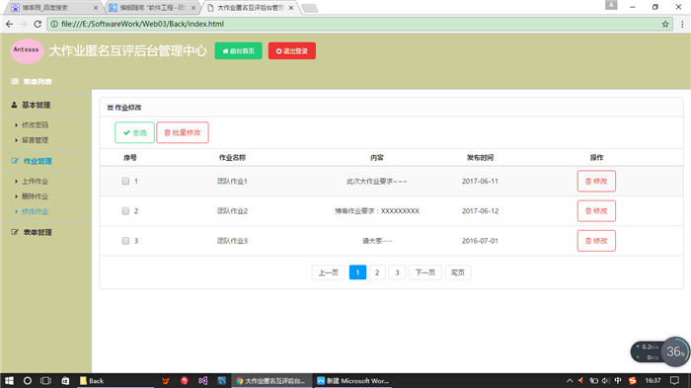Click 修改 button for 团队作业1
691x388 pixels.
[596, 182]
